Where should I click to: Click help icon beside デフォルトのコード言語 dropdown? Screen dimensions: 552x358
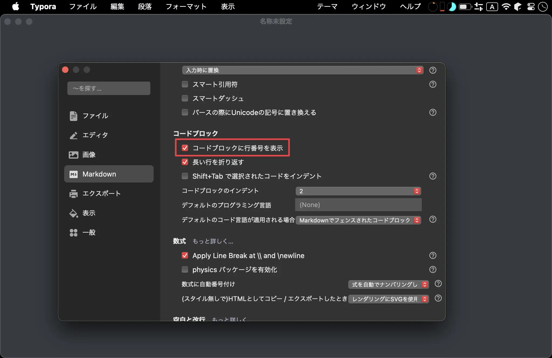point(433,219)
